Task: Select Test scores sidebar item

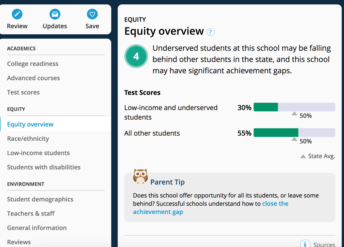Action: point(23,92)
